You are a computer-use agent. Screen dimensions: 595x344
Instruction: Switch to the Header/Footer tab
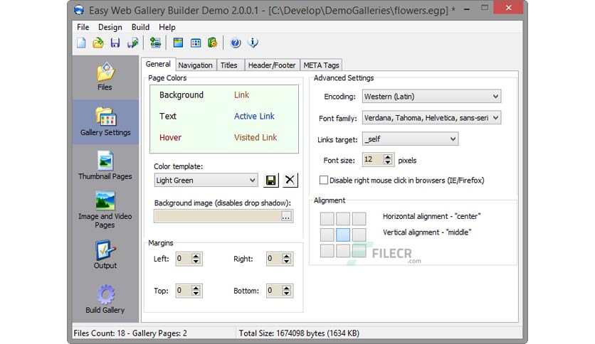point(272,65)
